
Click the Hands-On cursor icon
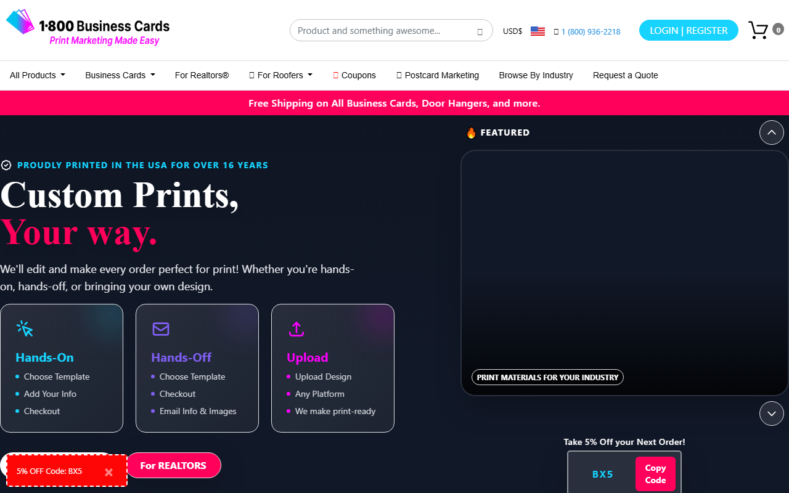pyautogui.click(x=25, y=328)
